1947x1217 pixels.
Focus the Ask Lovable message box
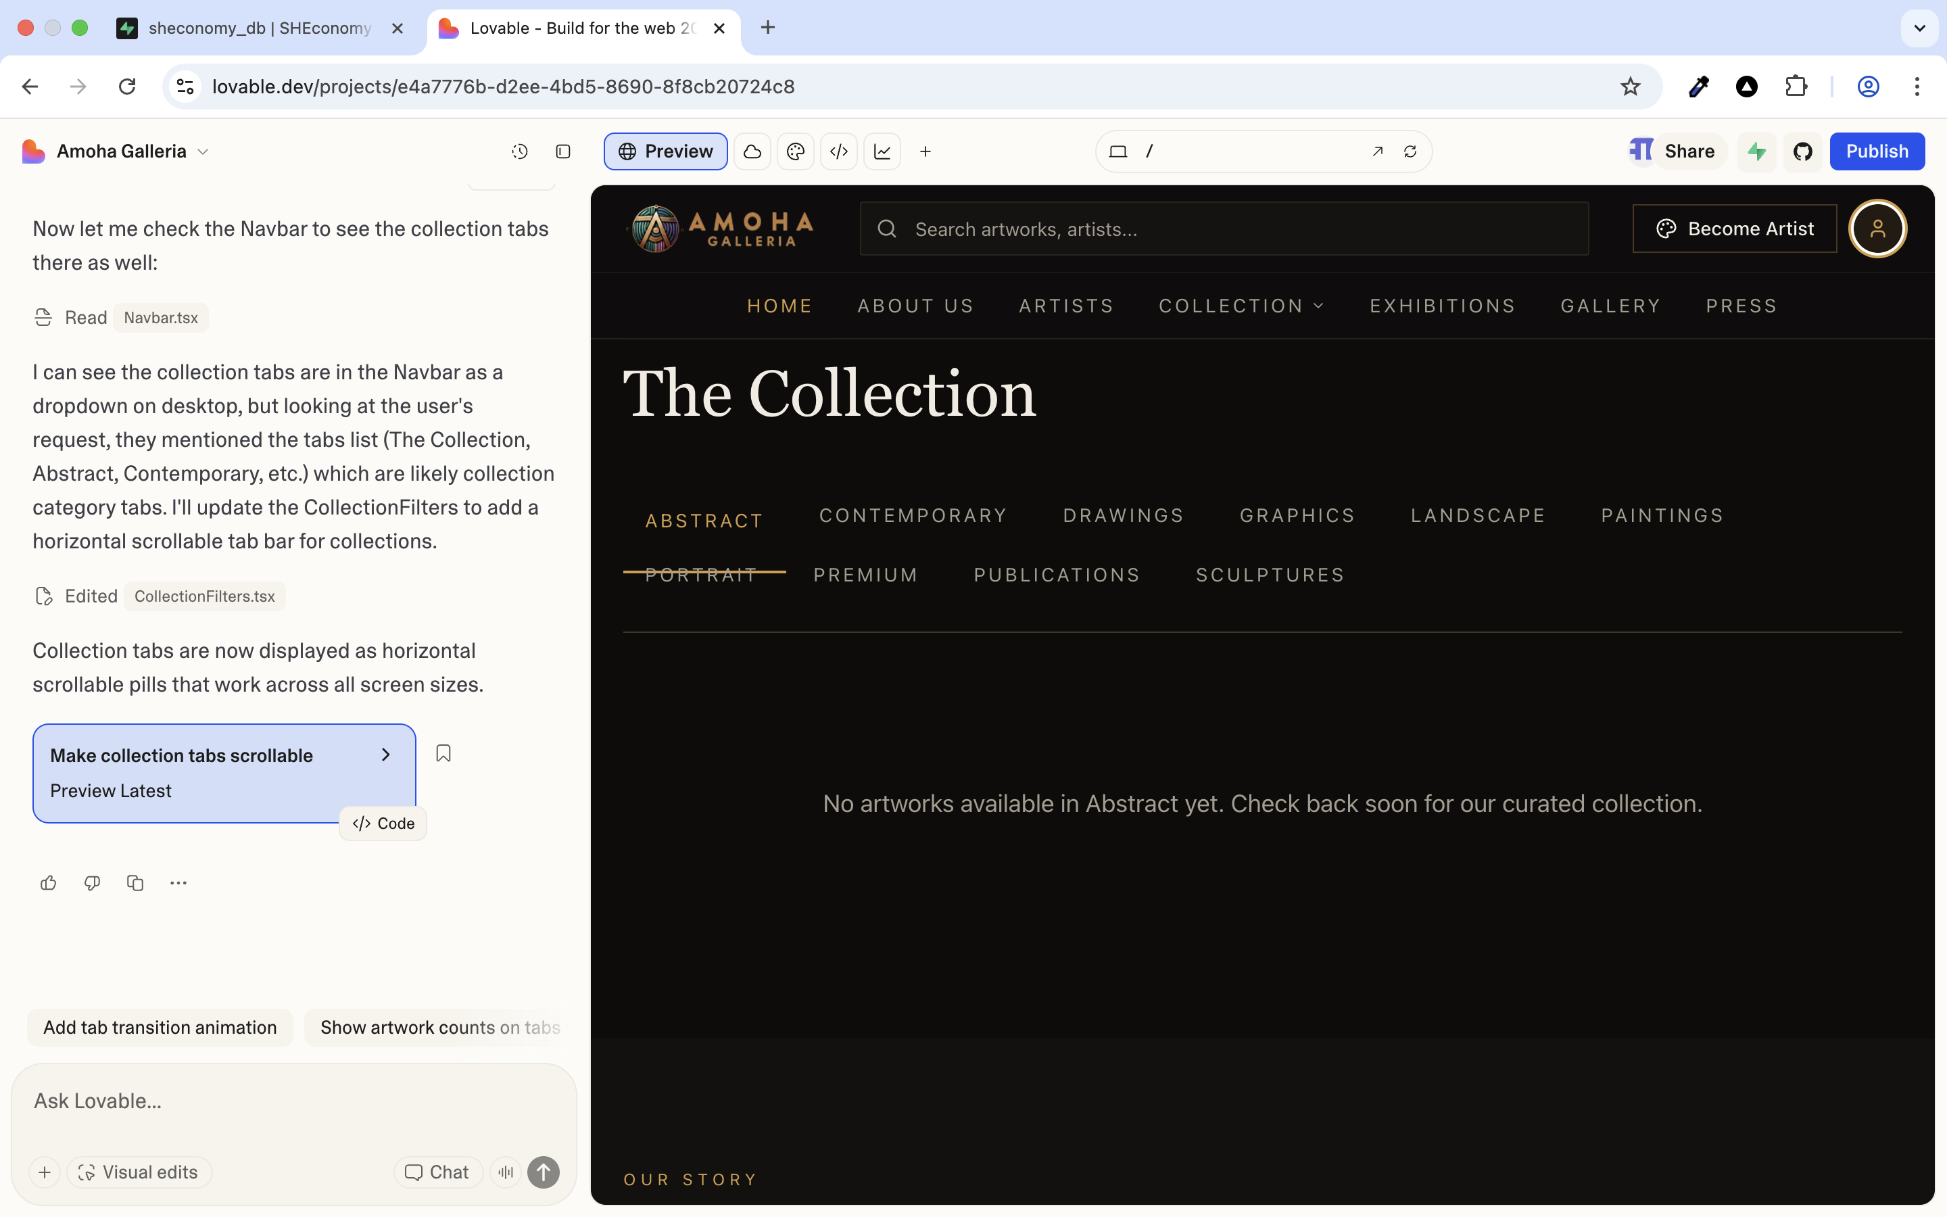(293, 1101)
